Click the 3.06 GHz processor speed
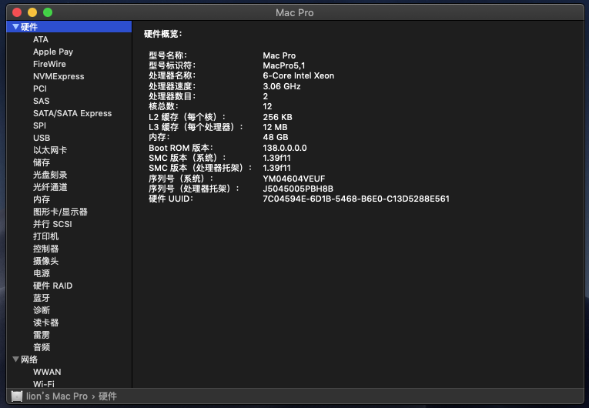Screen dimensions: 589x408 pyautogui.click(x=282, y=86)
